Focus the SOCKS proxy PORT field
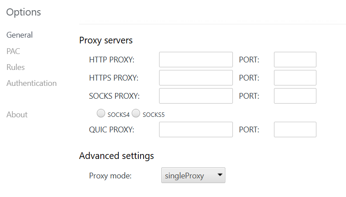The height and width of the screenshot is (197, 346). 295,96
